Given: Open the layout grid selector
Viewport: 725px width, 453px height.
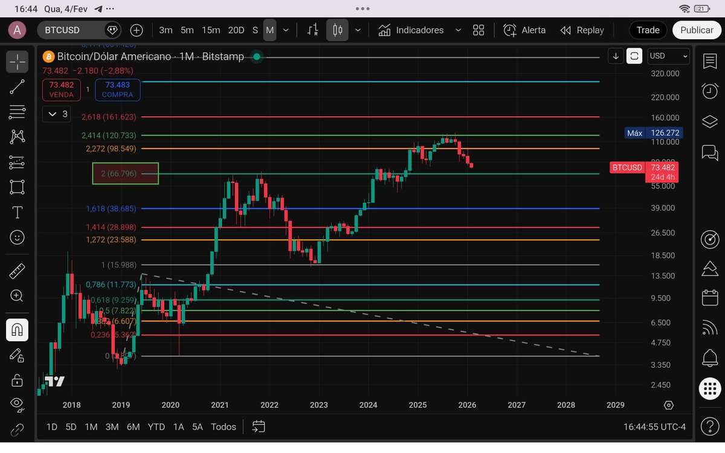Looking at the screenshot, I should click(478, 30).
